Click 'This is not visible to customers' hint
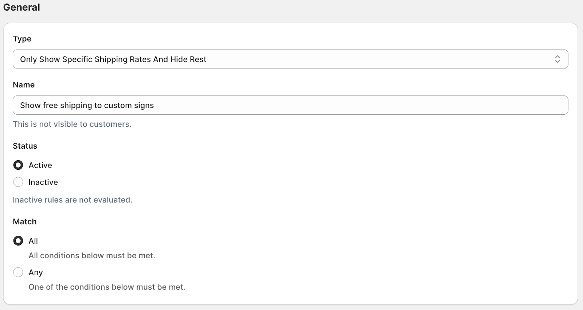This screenshot has width=583, height=310. (72, 124)
